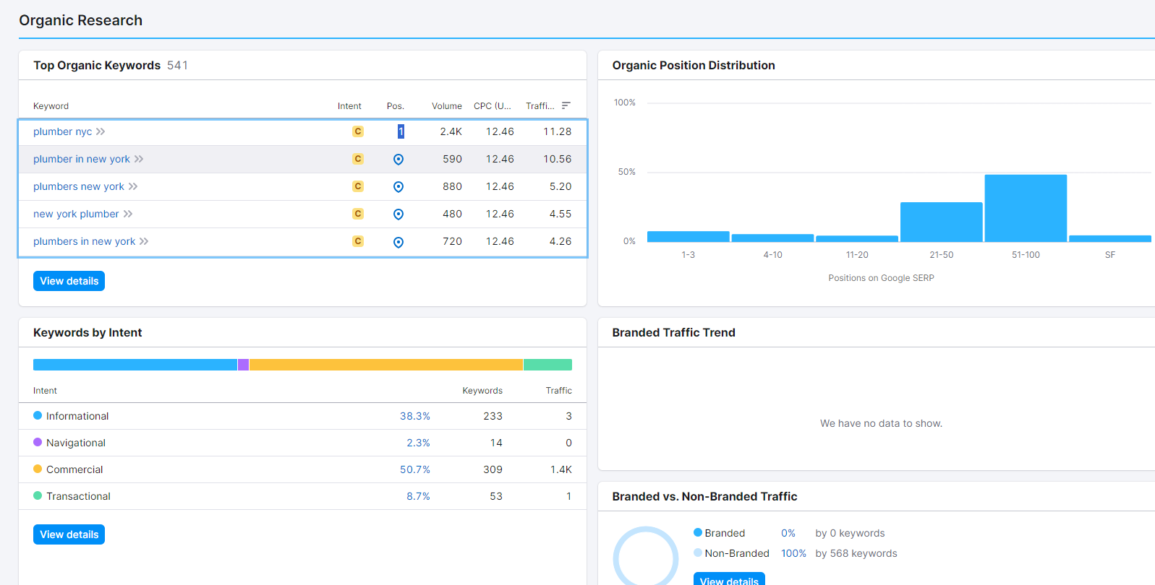Click the 50.7% Commercial percentage link
This screenshot has width=1155, height=585.
coord(415,469)
